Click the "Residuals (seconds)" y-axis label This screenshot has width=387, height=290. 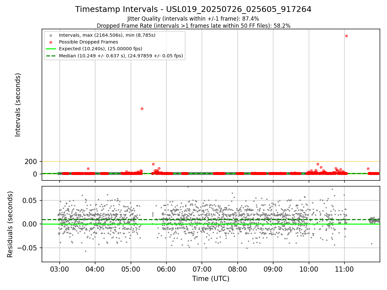[x=10, y=224]
